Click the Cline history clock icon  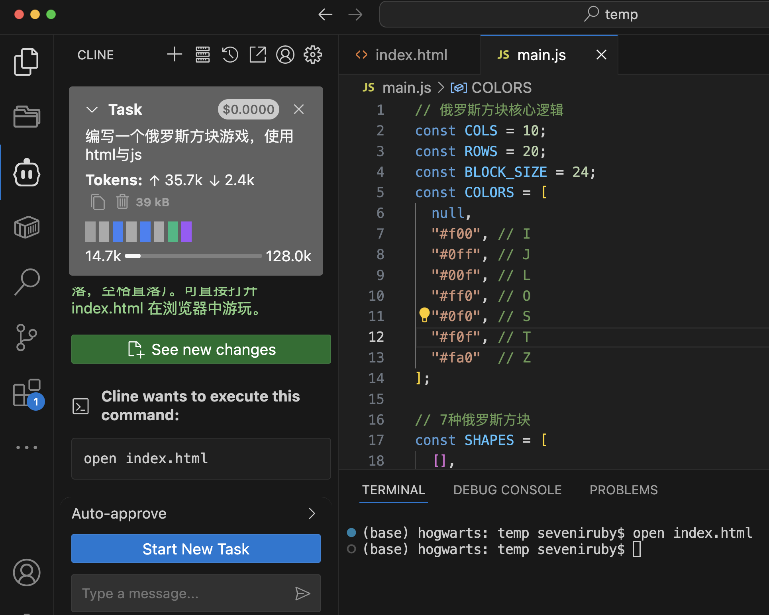[230, 55]
